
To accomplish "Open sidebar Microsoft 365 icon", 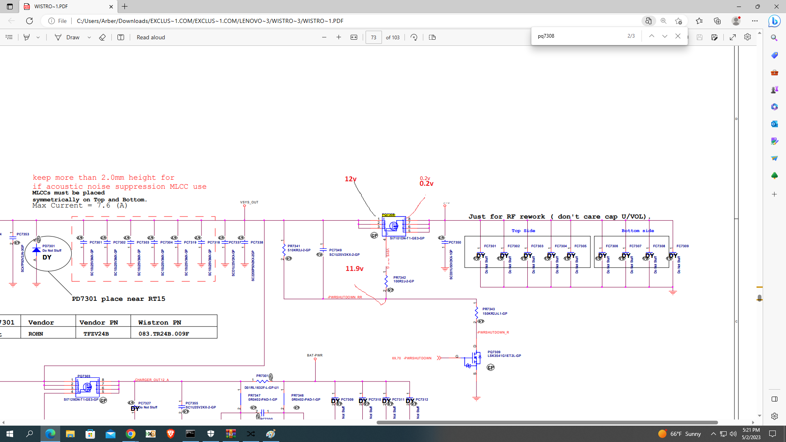I will click(774, 107).
